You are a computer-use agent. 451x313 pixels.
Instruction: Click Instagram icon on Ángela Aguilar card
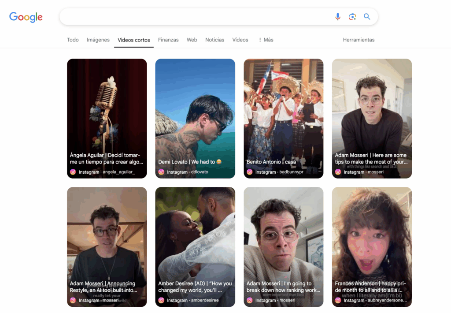tap(73, 172)
